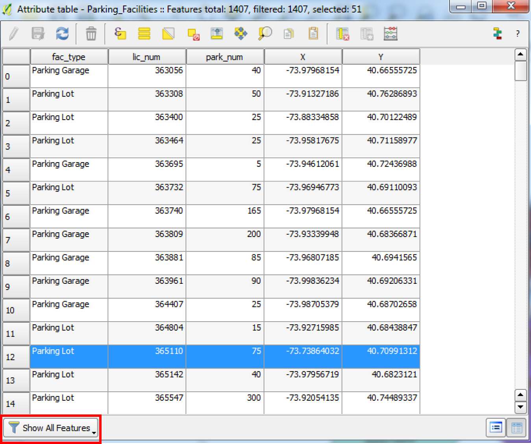Invert the current selection

pos(168,34)
